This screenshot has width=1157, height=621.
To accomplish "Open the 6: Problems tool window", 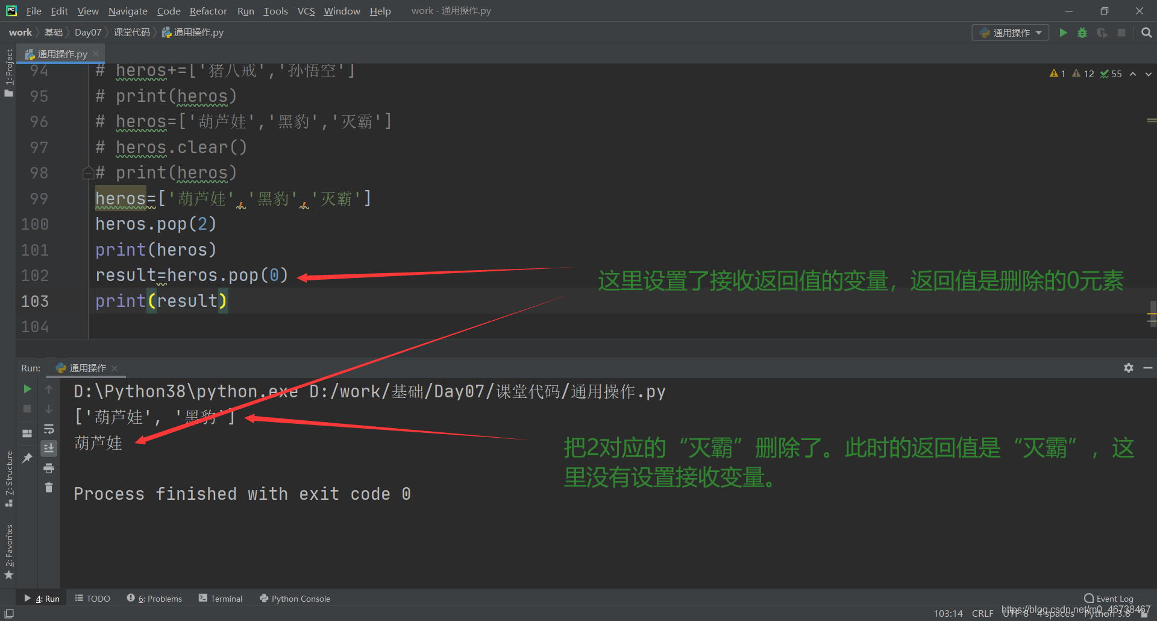I will coord(154,599).
